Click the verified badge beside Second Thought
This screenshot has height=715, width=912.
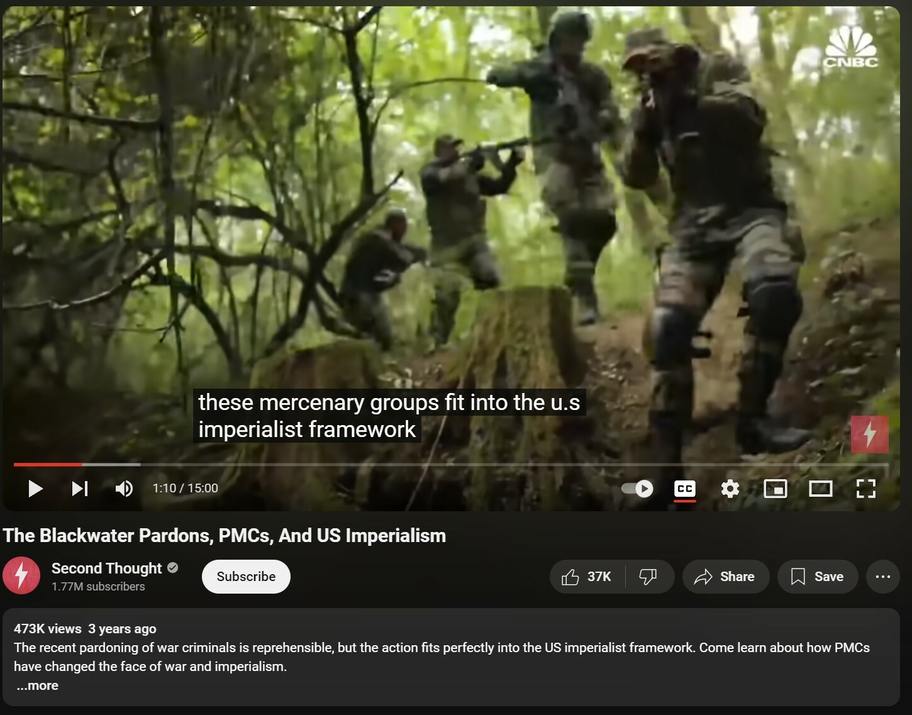click(x=173, y=567)
